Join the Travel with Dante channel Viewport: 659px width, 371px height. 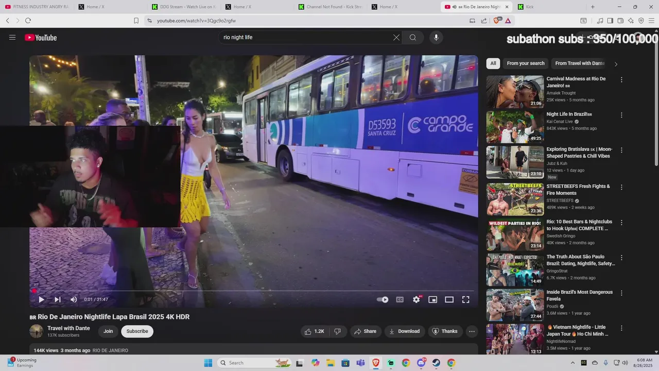coord(108,331)
